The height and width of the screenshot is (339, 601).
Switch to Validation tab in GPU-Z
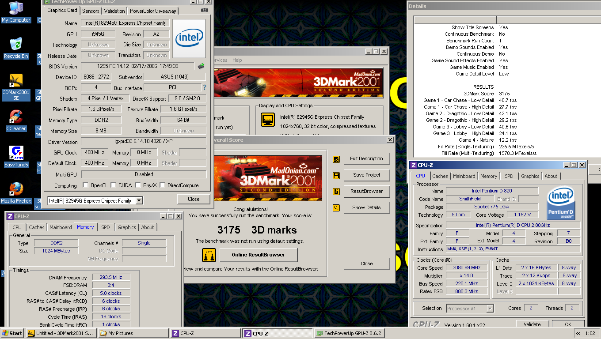pos(114,11)
